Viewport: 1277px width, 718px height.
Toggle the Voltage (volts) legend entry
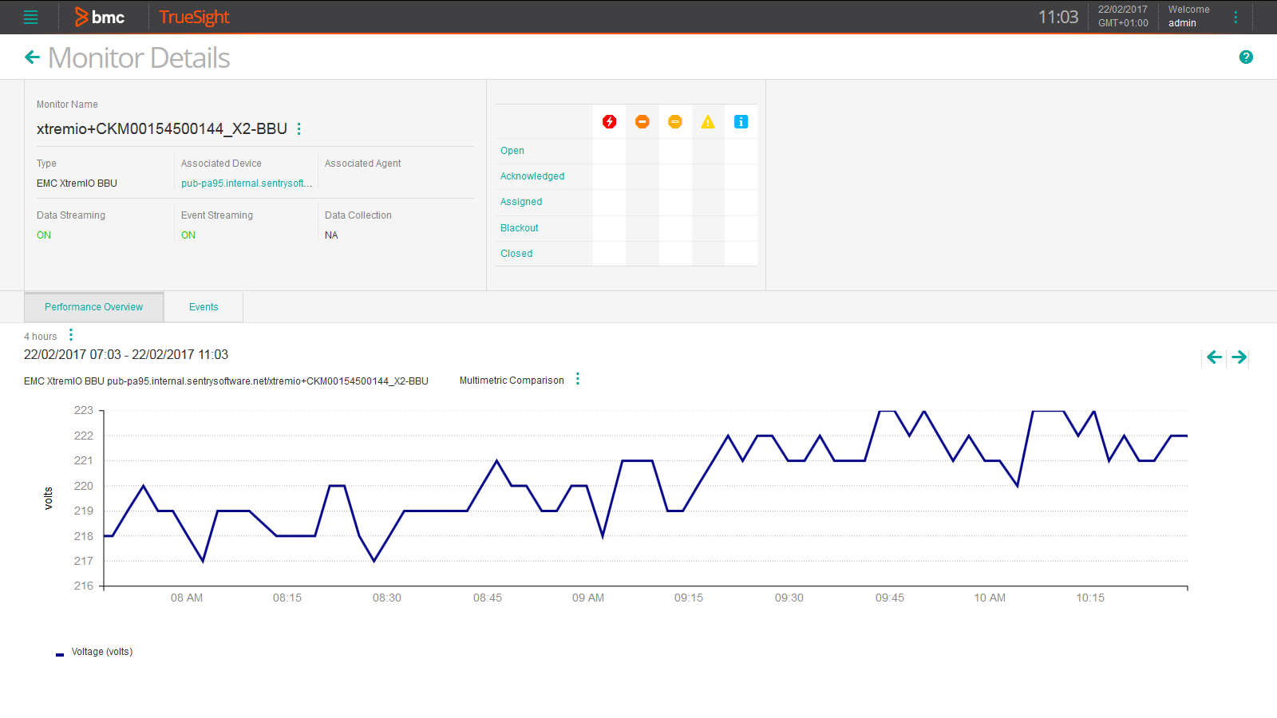102,652
